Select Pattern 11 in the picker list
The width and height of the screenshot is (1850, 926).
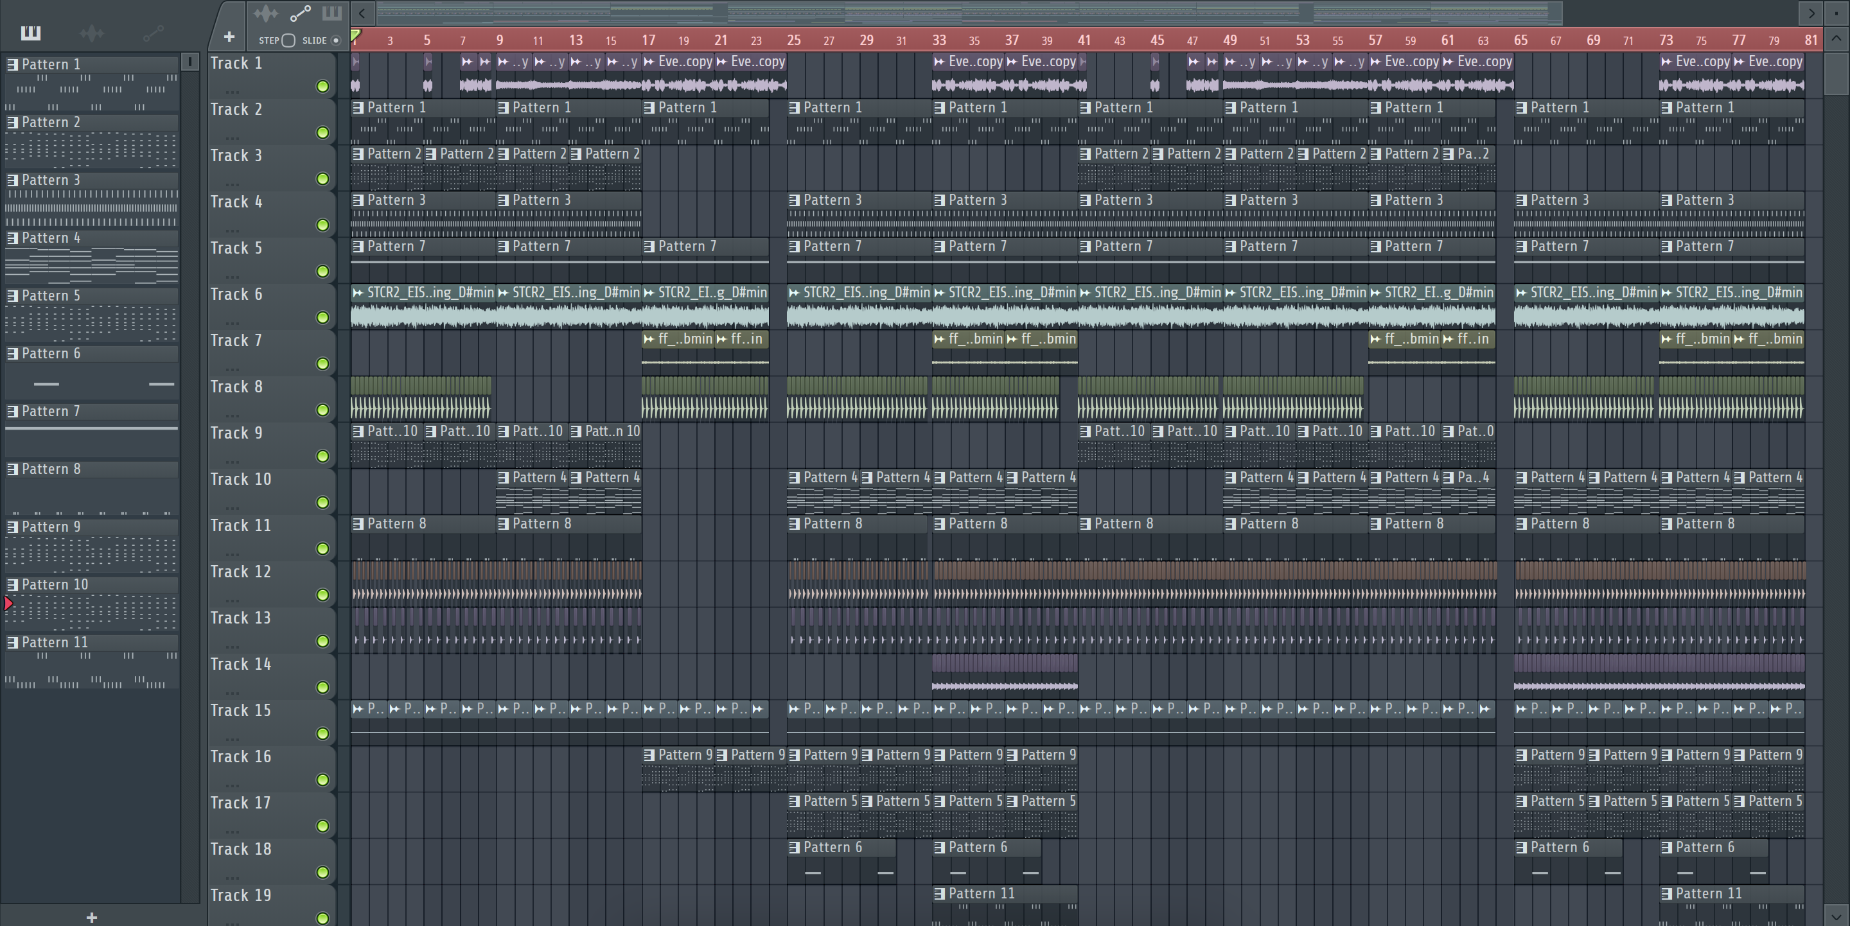tap(91, 662)
